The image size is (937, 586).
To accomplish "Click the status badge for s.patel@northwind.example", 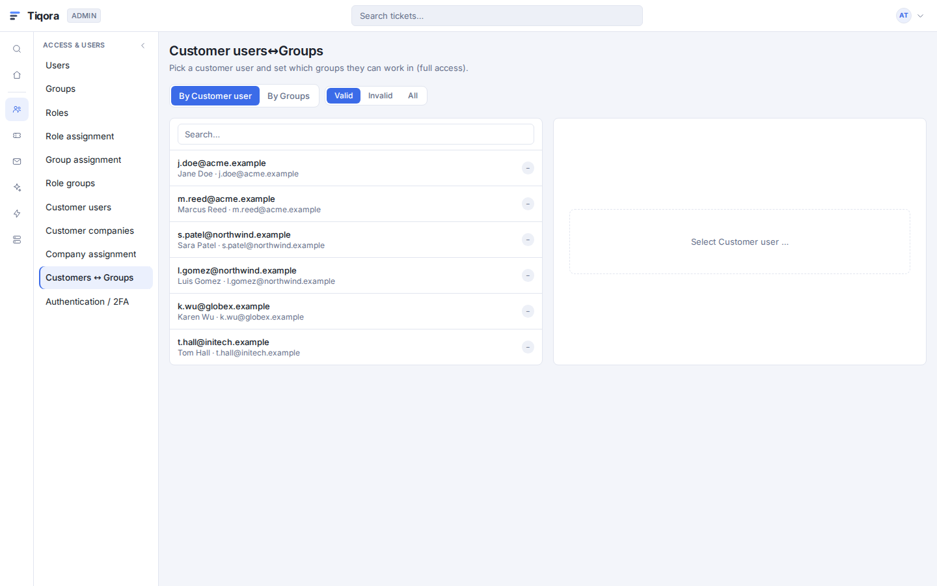I will [x=528, y=240].
